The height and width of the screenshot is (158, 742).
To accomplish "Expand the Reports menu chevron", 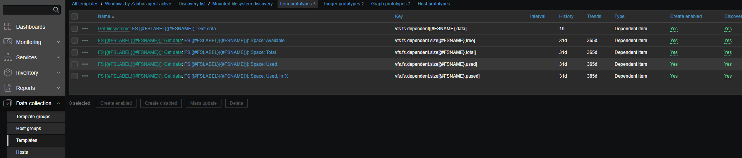I will [58, 88].
